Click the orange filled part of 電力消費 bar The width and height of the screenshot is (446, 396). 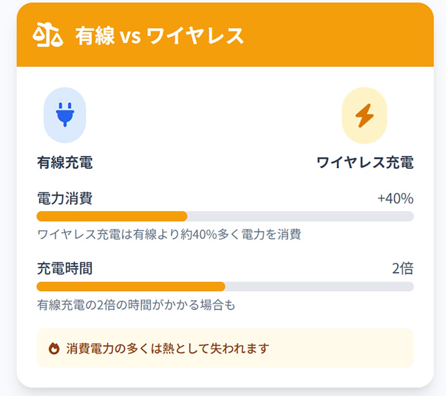111,216
